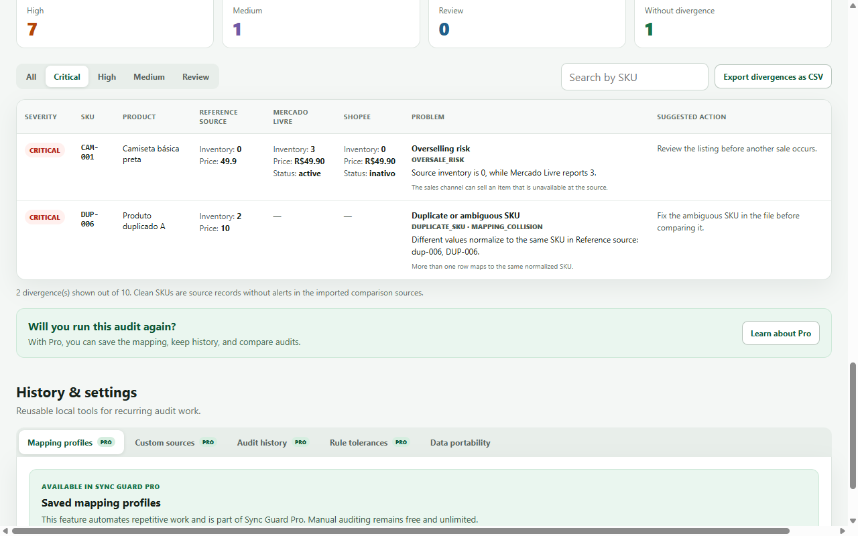Click the scroll-down arrow of vertical scrollbar
Viewport: 858px width, 536px height.
[x=853, y=521]
